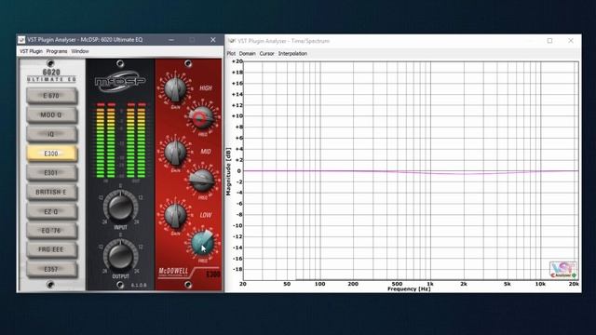
Task: Click the MID band frequency knob
Action: (202, 181)
